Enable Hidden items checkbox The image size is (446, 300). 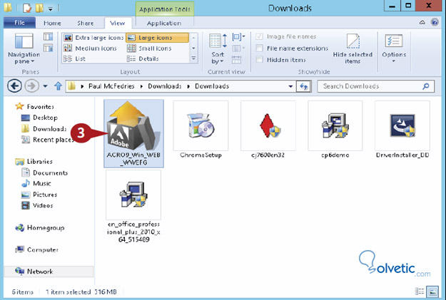tap(259, 60)
